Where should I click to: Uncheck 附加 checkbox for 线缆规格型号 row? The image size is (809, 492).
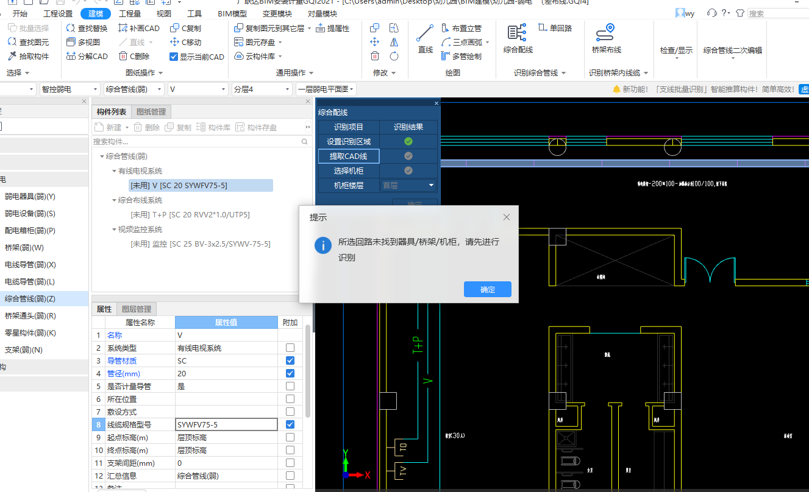click(x=290, y=424)
